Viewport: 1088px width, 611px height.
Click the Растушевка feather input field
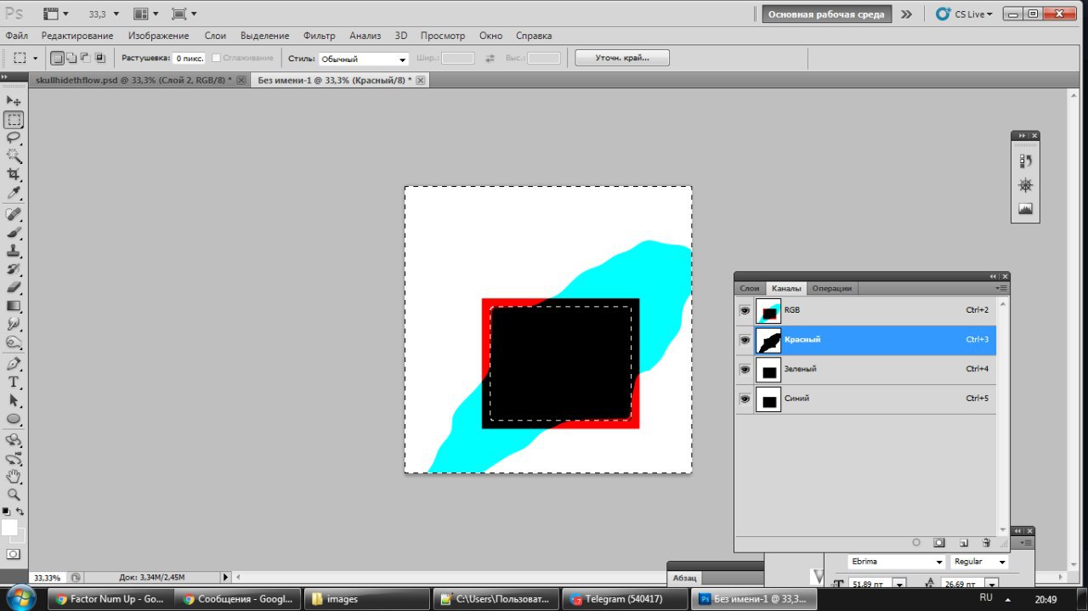click(189, 59)
